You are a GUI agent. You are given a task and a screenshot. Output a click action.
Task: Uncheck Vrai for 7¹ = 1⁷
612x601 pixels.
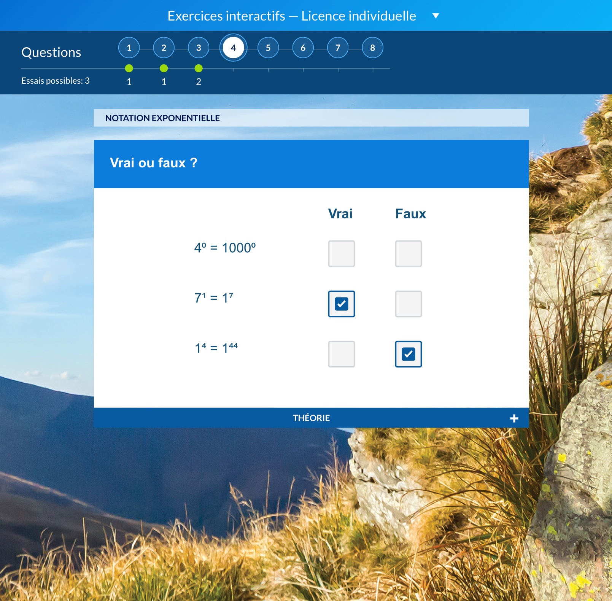(341, 304)
